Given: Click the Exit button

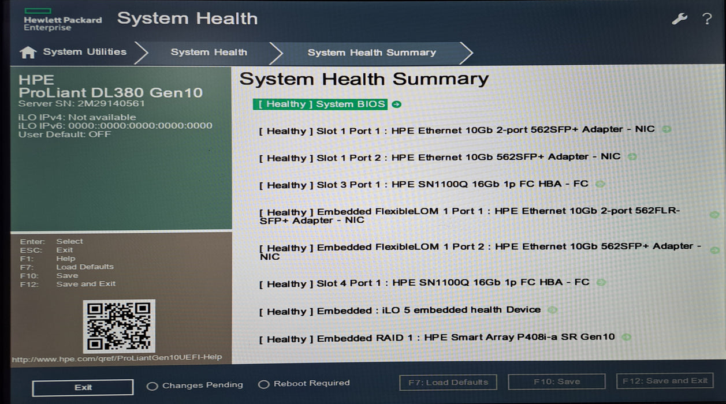Looking at the screenshot, I should coord(83,387).
